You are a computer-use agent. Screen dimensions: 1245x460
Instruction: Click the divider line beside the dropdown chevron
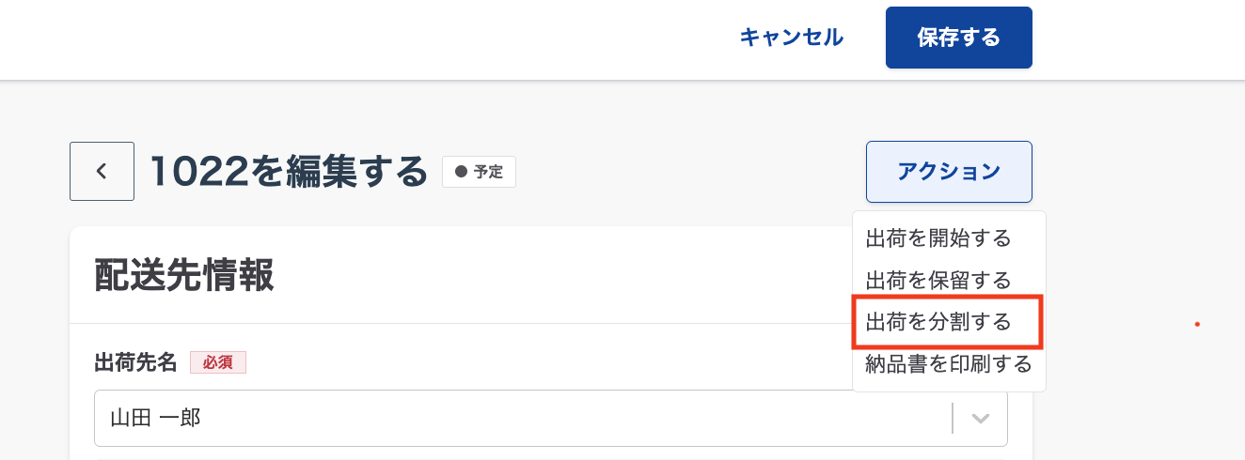pos(953,419)
